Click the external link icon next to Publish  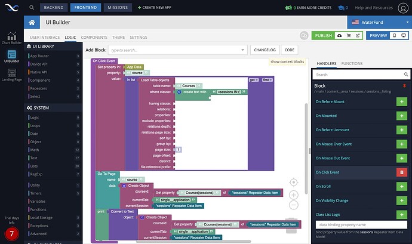(x=358, y=35)
